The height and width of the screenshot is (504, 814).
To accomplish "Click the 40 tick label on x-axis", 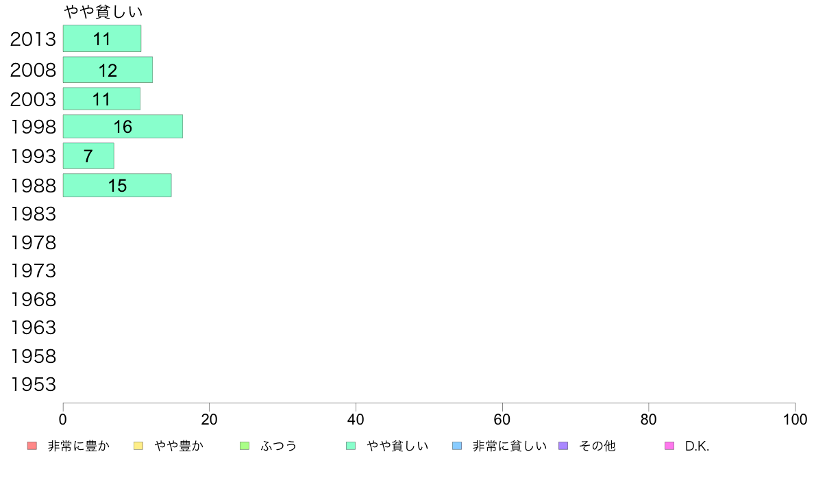I will [x=356, y=419].
